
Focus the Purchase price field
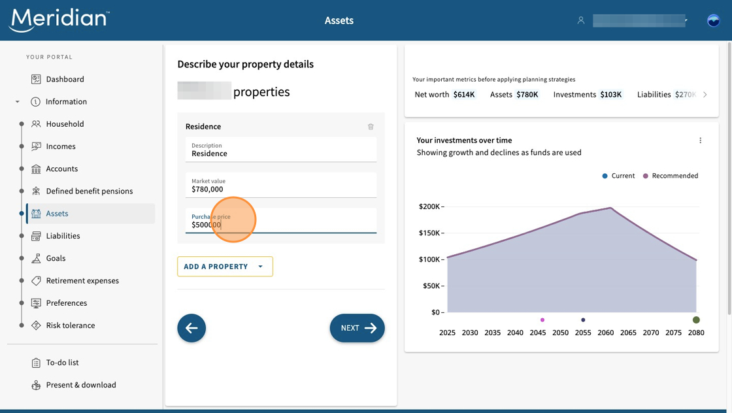point(280,221)
